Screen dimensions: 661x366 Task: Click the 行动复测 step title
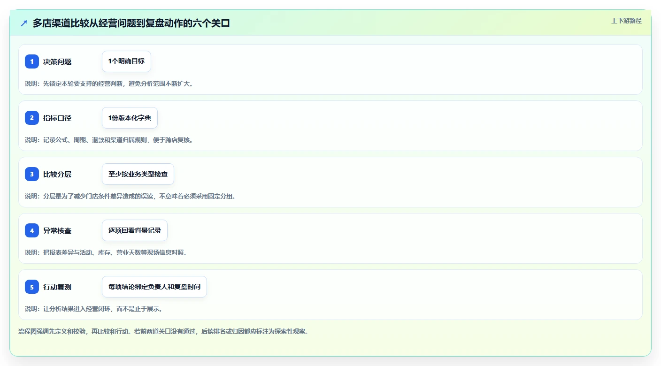57,287
